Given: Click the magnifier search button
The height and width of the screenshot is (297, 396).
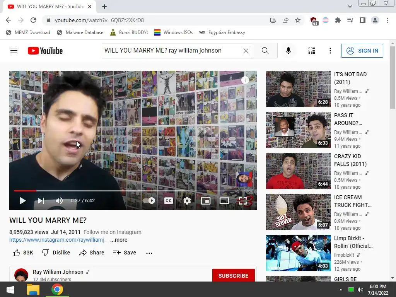Looking at the screenshot, I should coord(265,51).
